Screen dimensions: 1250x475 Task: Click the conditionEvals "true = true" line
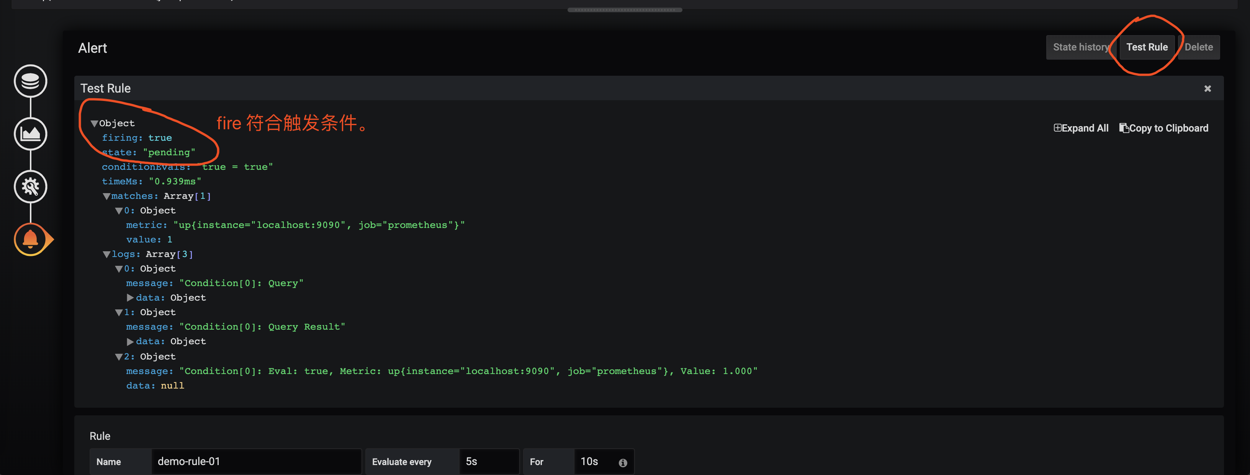pos(187,167)
